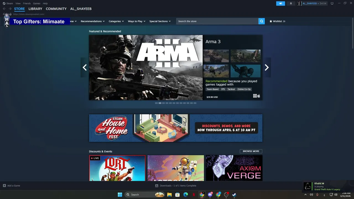Open Downloads - 1 of 1 Items Complete
The width and height of the screenshot is (354, 199).
coord(178,186)
